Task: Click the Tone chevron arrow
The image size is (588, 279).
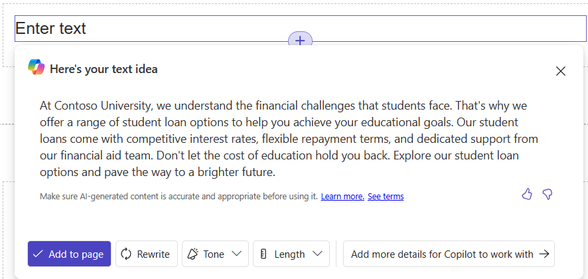Action: coord(237,254)
